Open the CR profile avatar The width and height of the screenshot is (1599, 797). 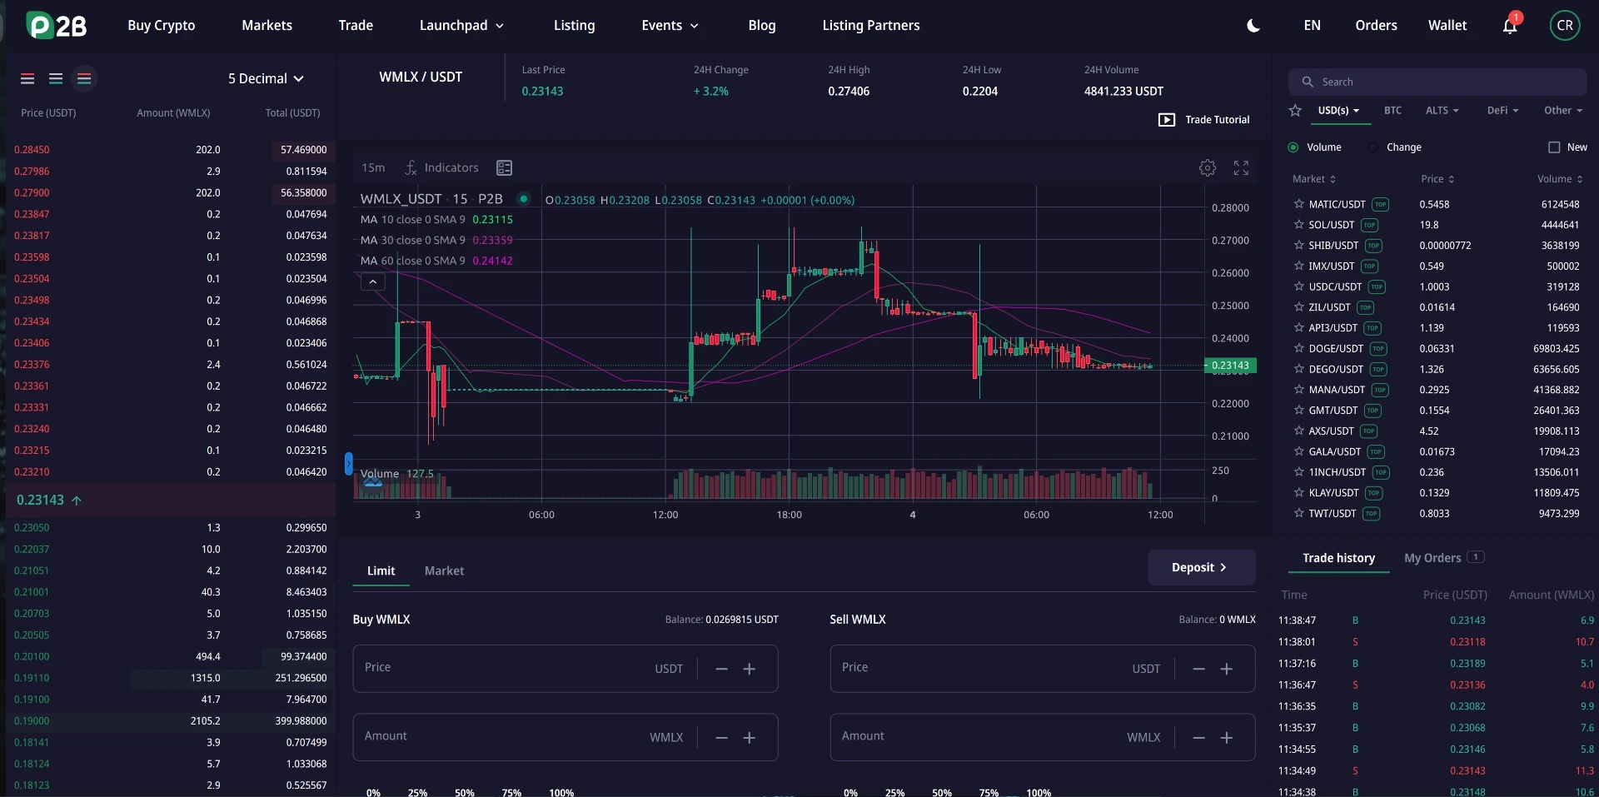click(x=1565, y=25)
